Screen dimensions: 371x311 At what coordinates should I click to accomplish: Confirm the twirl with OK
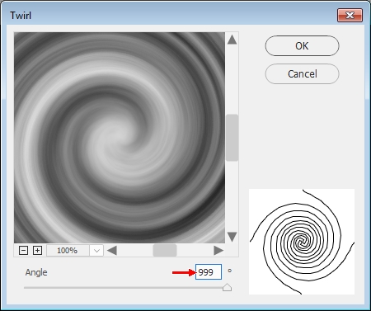302,46
